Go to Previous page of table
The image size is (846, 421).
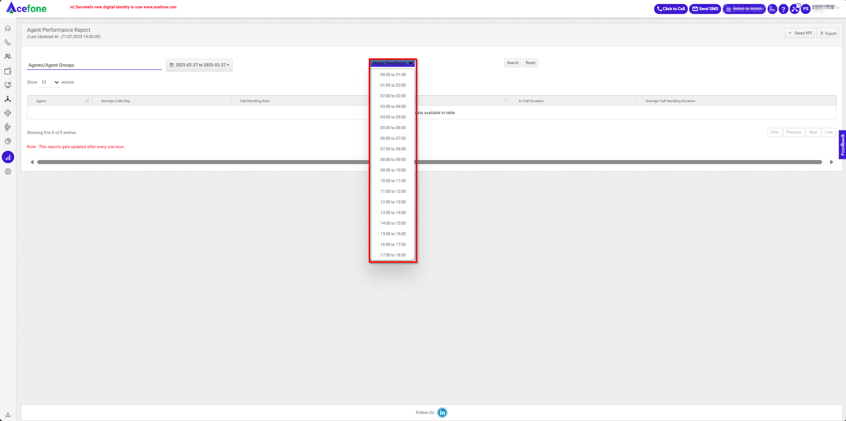(794, 132)
